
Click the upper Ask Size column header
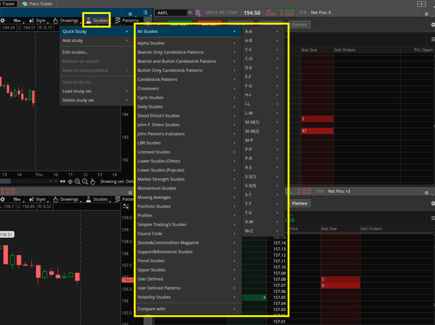pos(317,50)
